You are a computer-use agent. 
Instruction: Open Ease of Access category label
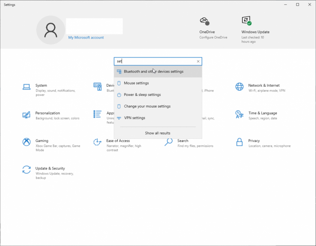(118, 141)
